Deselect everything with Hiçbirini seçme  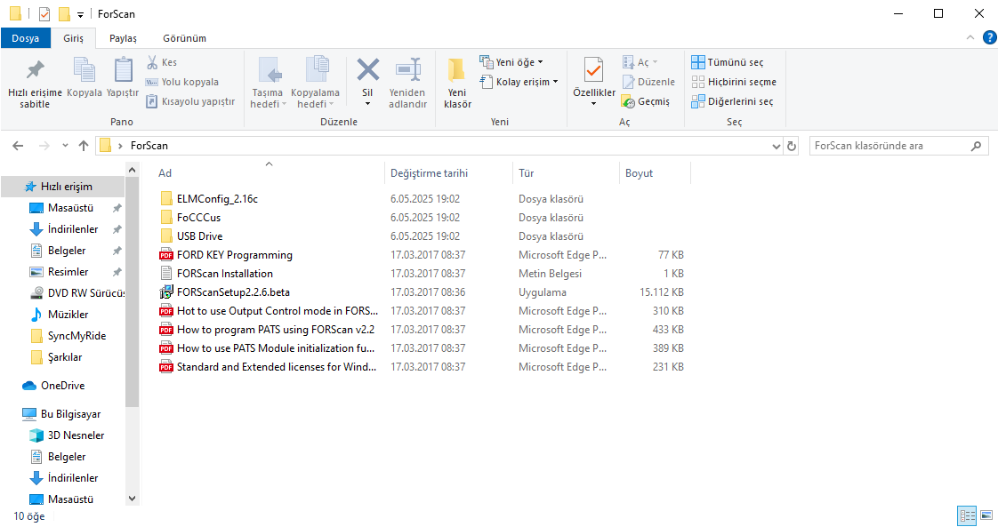click(x=734, y=82)
